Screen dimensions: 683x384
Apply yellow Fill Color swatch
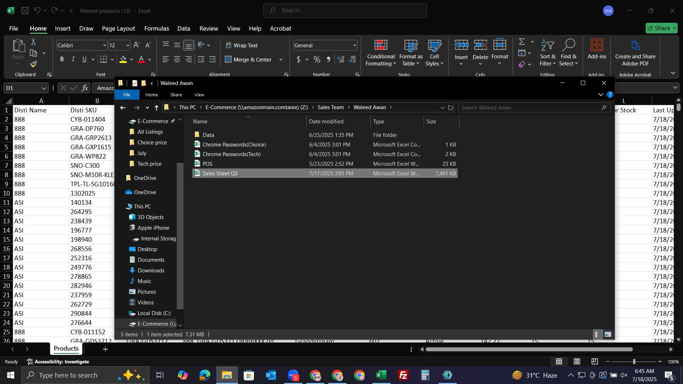[x=123, y=59]
